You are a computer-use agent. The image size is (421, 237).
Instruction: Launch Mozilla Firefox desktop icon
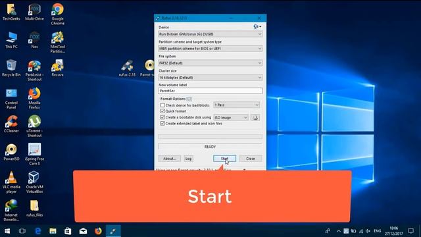(34, 99)
